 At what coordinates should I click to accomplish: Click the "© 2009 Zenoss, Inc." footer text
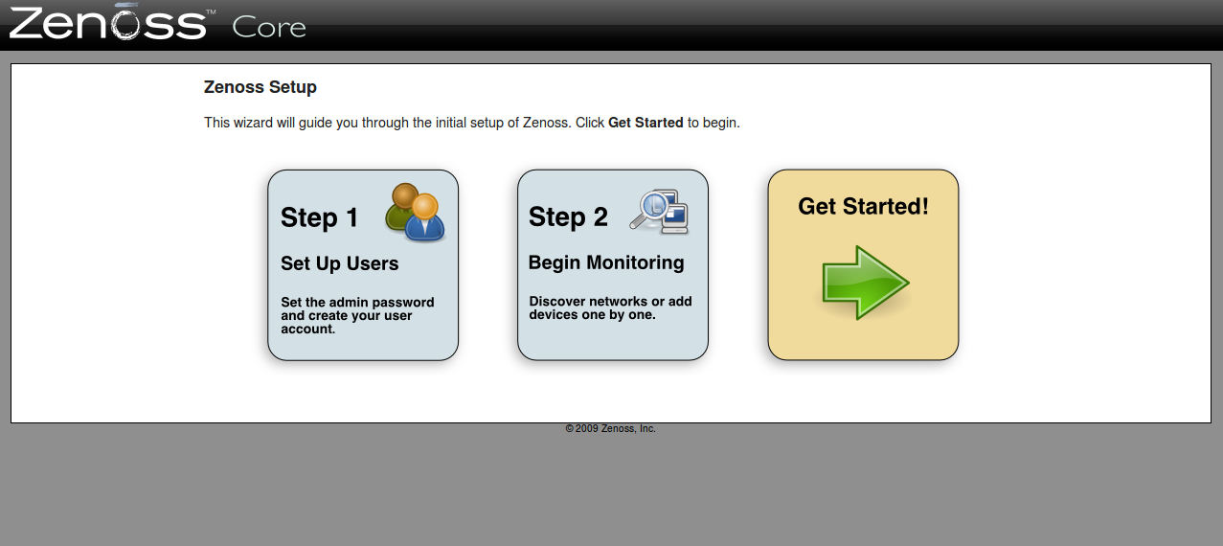pos(610,429)
